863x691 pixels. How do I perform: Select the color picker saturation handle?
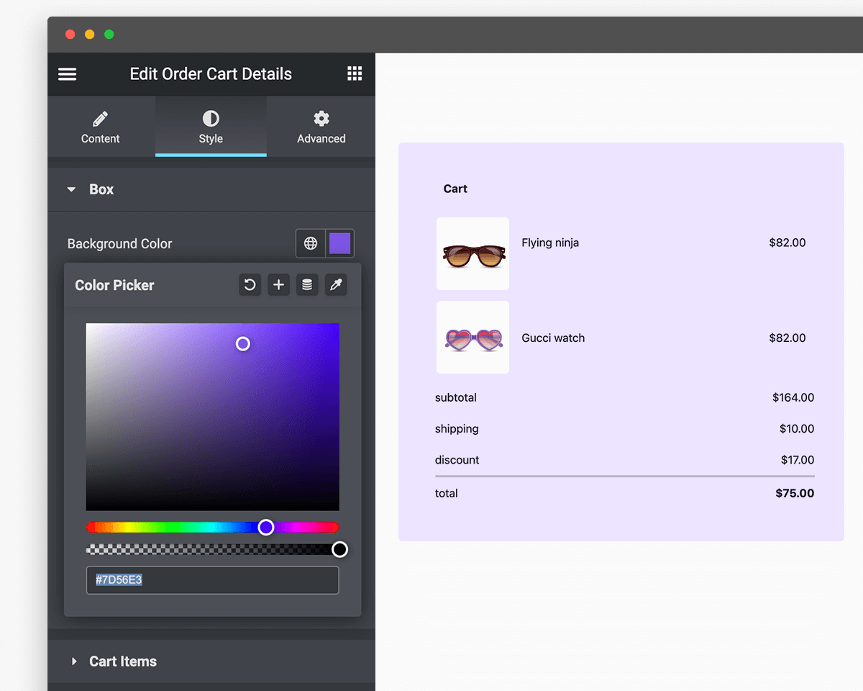[242, 344]
